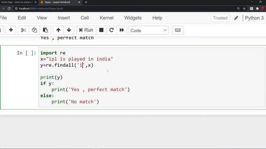266x149 pixels.
Task: Bookmark this page with the star icon
Action: click(244, 8)
